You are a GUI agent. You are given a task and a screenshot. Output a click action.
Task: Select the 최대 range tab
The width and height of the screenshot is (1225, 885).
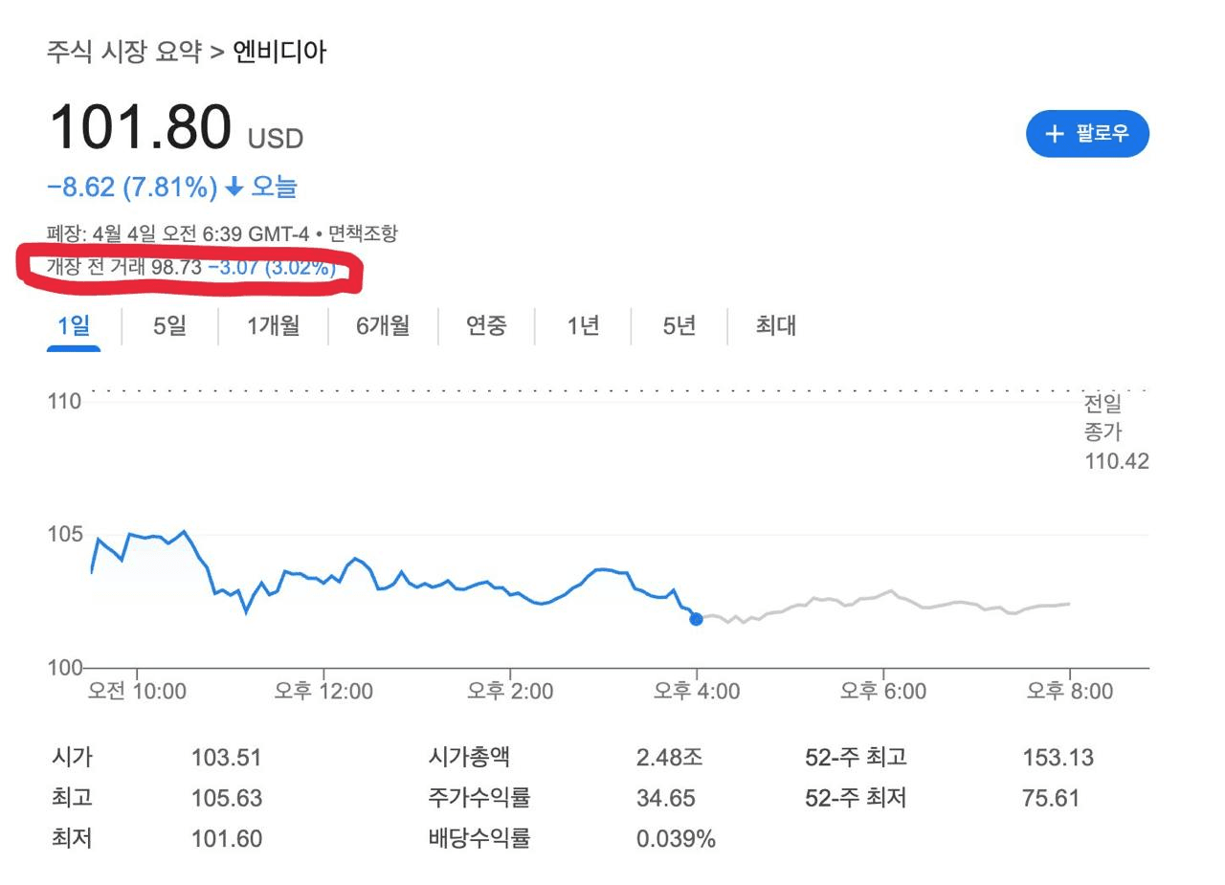[x=775, y=326]
